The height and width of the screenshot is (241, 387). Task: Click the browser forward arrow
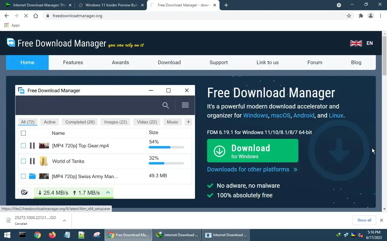[16, 16]
